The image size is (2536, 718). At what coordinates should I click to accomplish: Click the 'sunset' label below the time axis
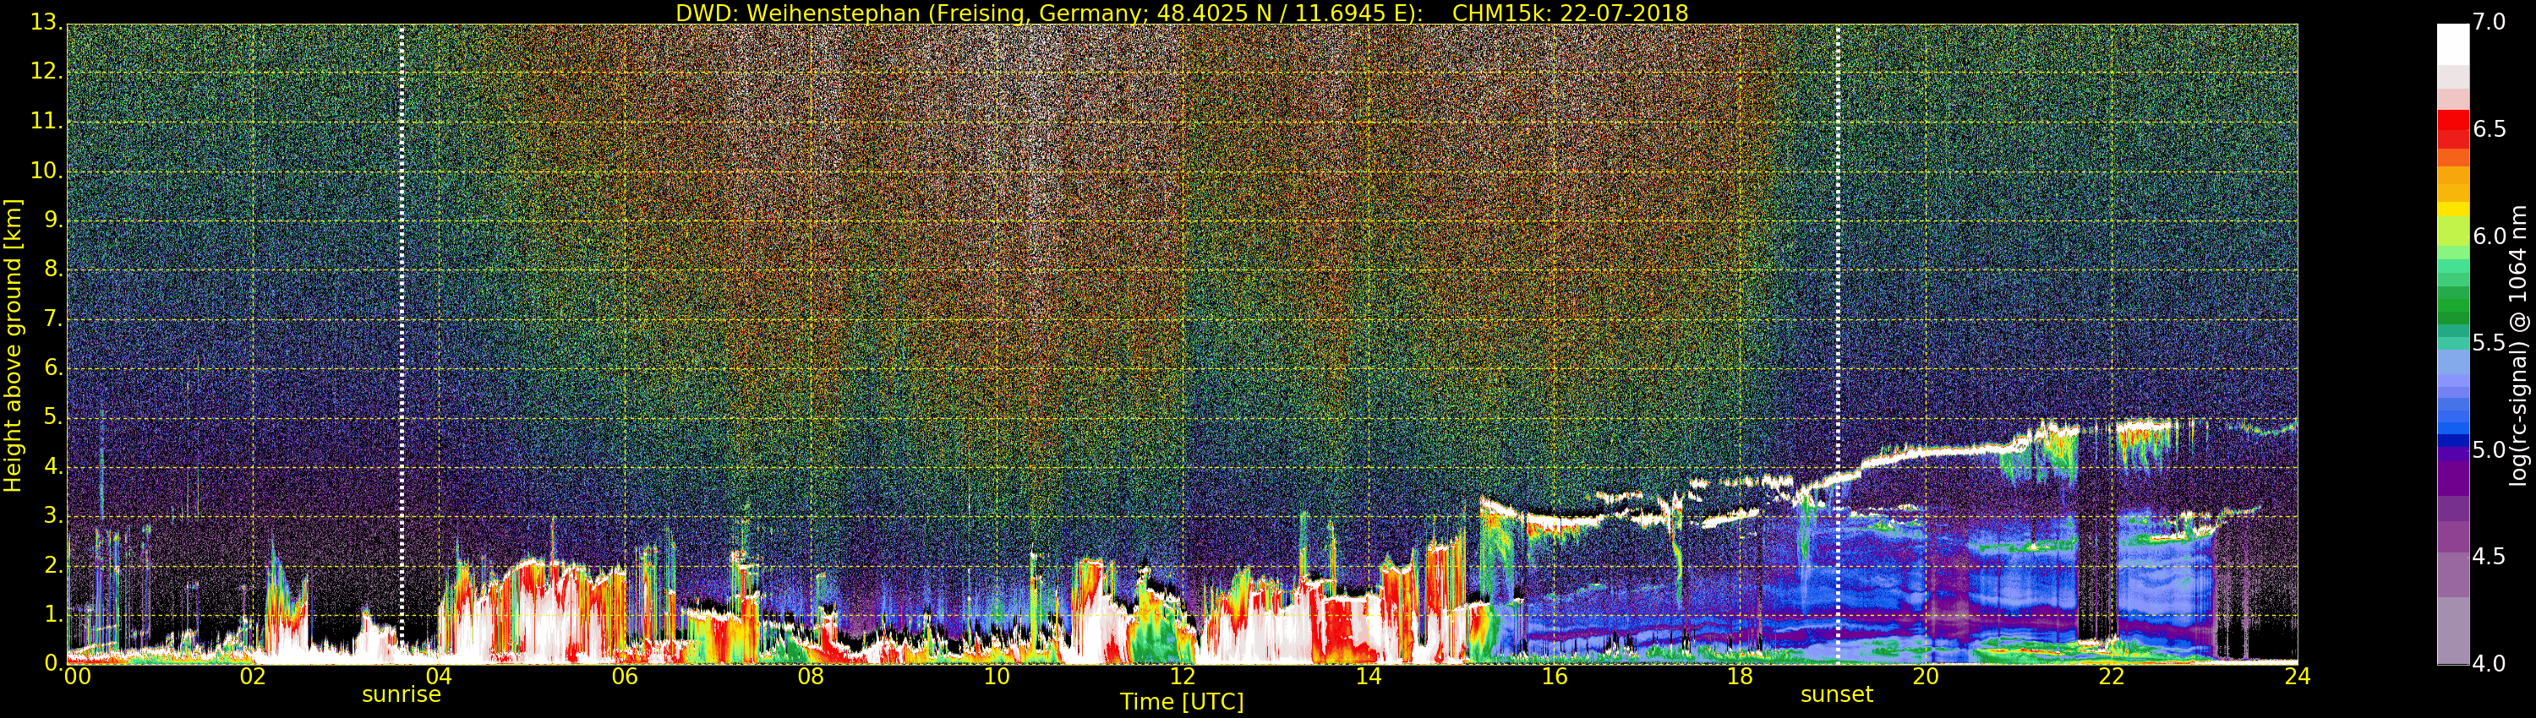(1837, 694)
